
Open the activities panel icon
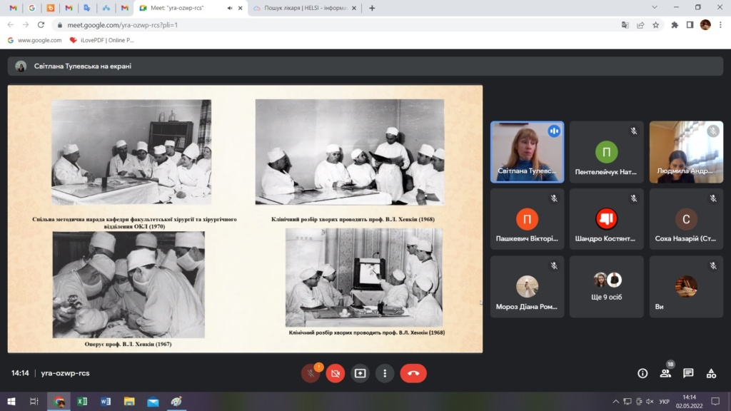pos(711,373)
